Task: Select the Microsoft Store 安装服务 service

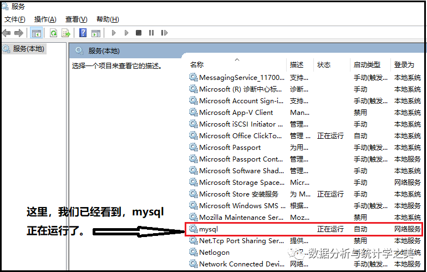Action: (x=238, y=194)
